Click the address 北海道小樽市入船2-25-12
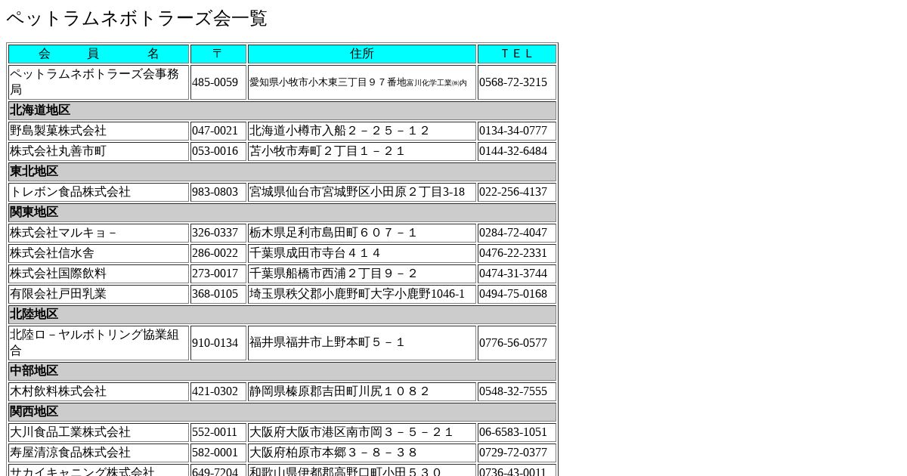Image resolution: width=907 pixels, height=476 pixels. point(339,131)
